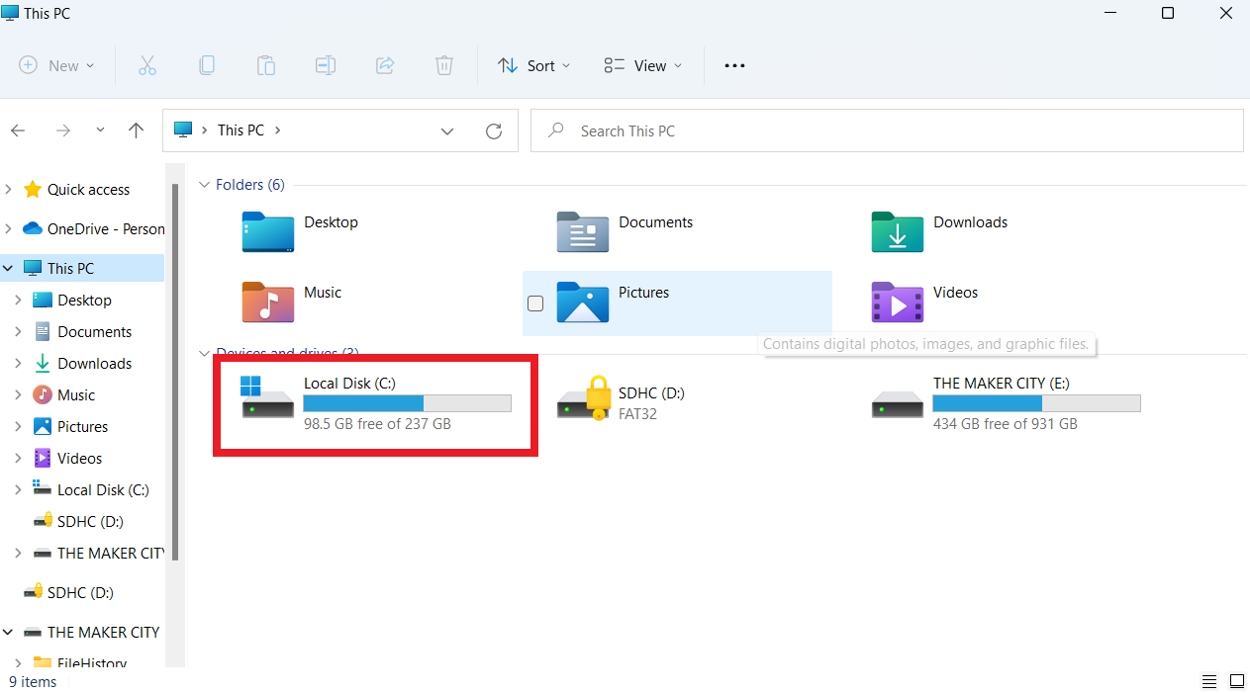Switch to details view layout icon
This screenshot has width=1250, height=693.
1208,681
